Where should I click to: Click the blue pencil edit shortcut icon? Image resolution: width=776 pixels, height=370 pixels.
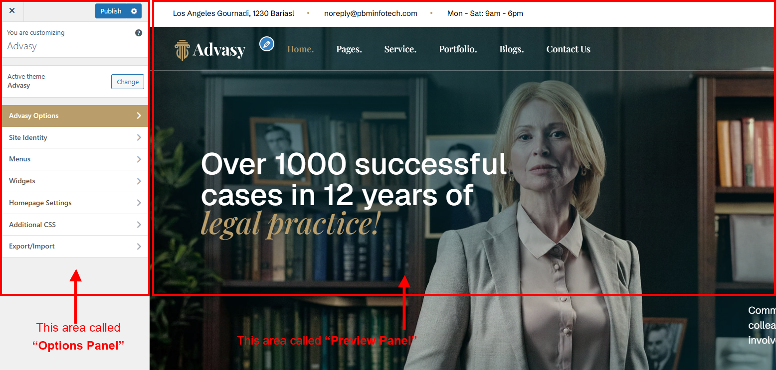[x=267, y=44]
